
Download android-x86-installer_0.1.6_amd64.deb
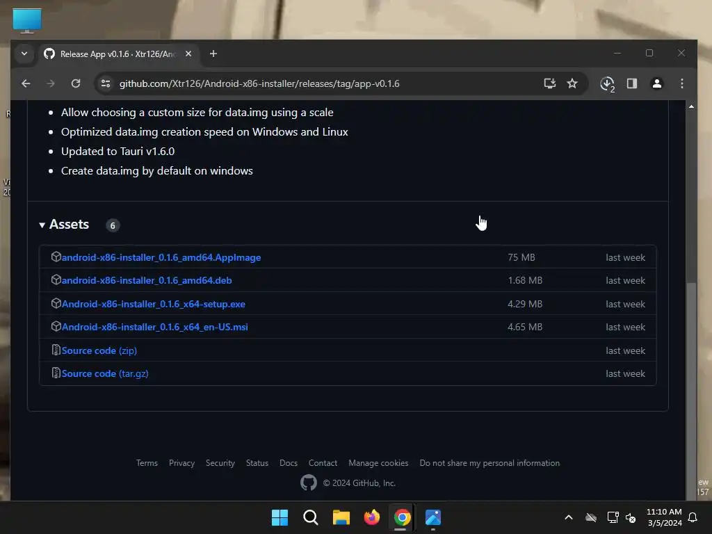pos(147,281)
